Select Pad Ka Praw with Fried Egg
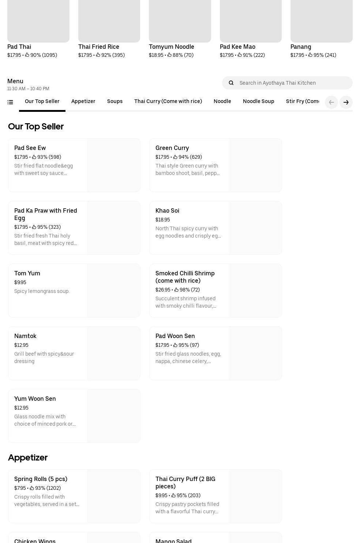 pos(46,214)
